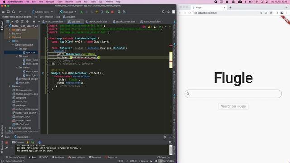Stop process with red square in Run panel
290x163 pixels.
coord(7,143)
